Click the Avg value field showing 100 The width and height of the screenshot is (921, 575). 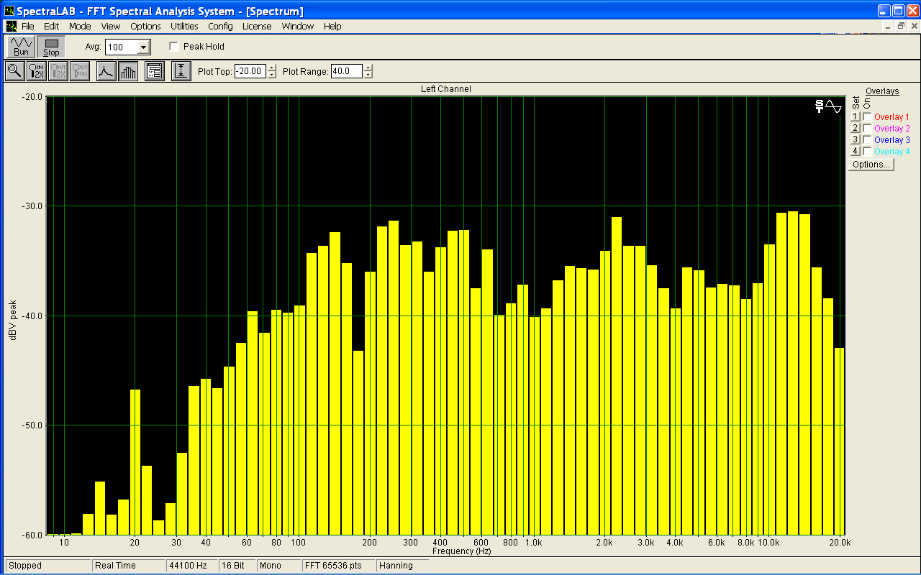click(121, 47)
